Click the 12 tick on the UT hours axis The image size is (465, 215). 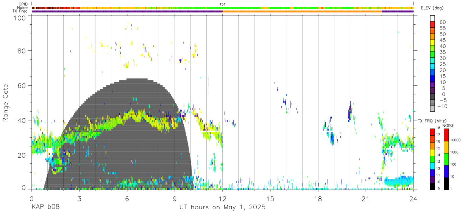[222, 199]
